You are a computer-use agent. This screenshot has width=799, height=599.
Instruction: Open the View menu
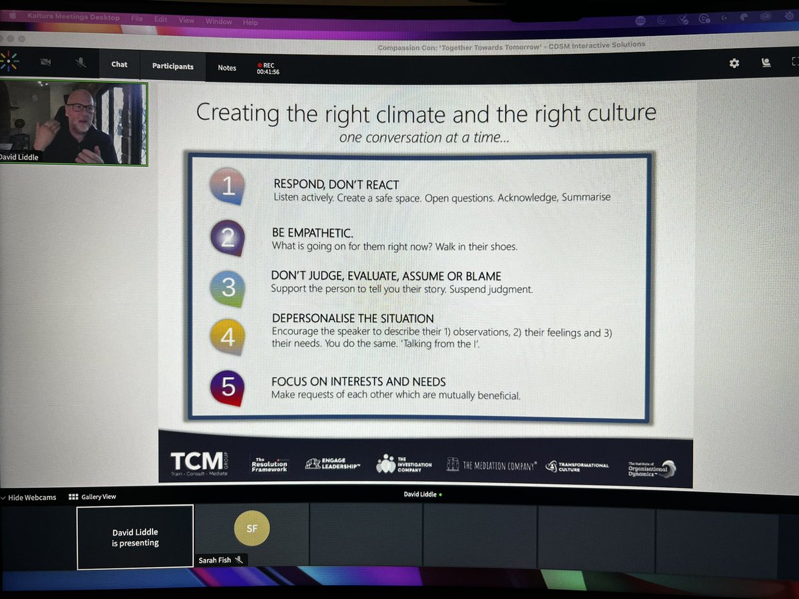[187, 21]
